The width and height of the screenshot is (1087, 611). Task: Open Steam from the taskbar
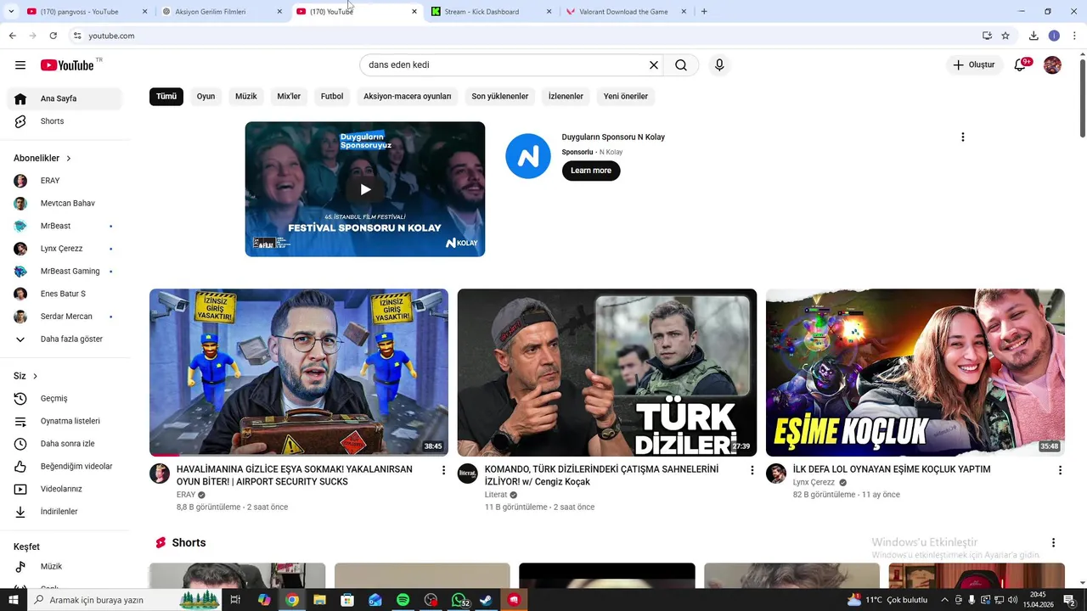tap(487, 600)
